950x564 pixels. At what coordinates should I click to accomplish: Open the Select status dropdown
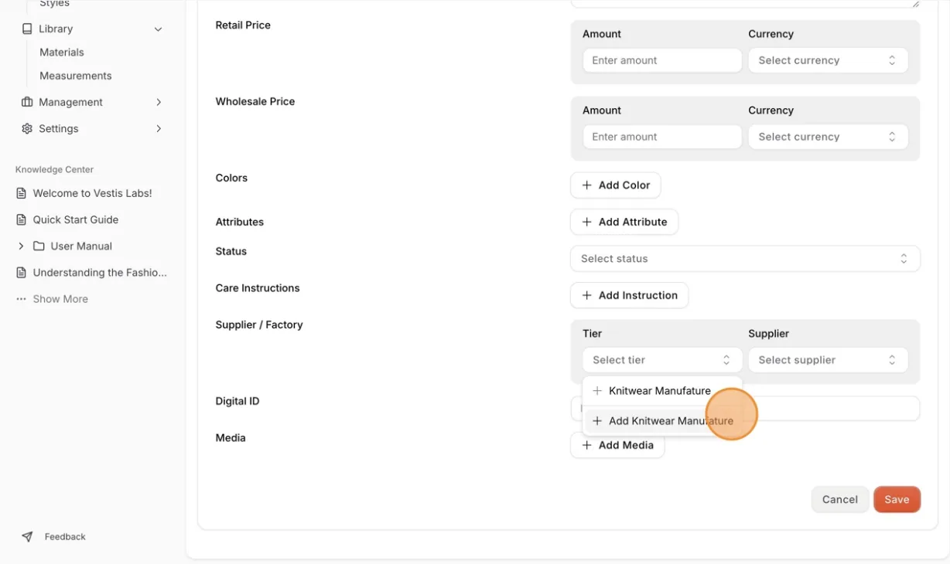coord(745,259)
